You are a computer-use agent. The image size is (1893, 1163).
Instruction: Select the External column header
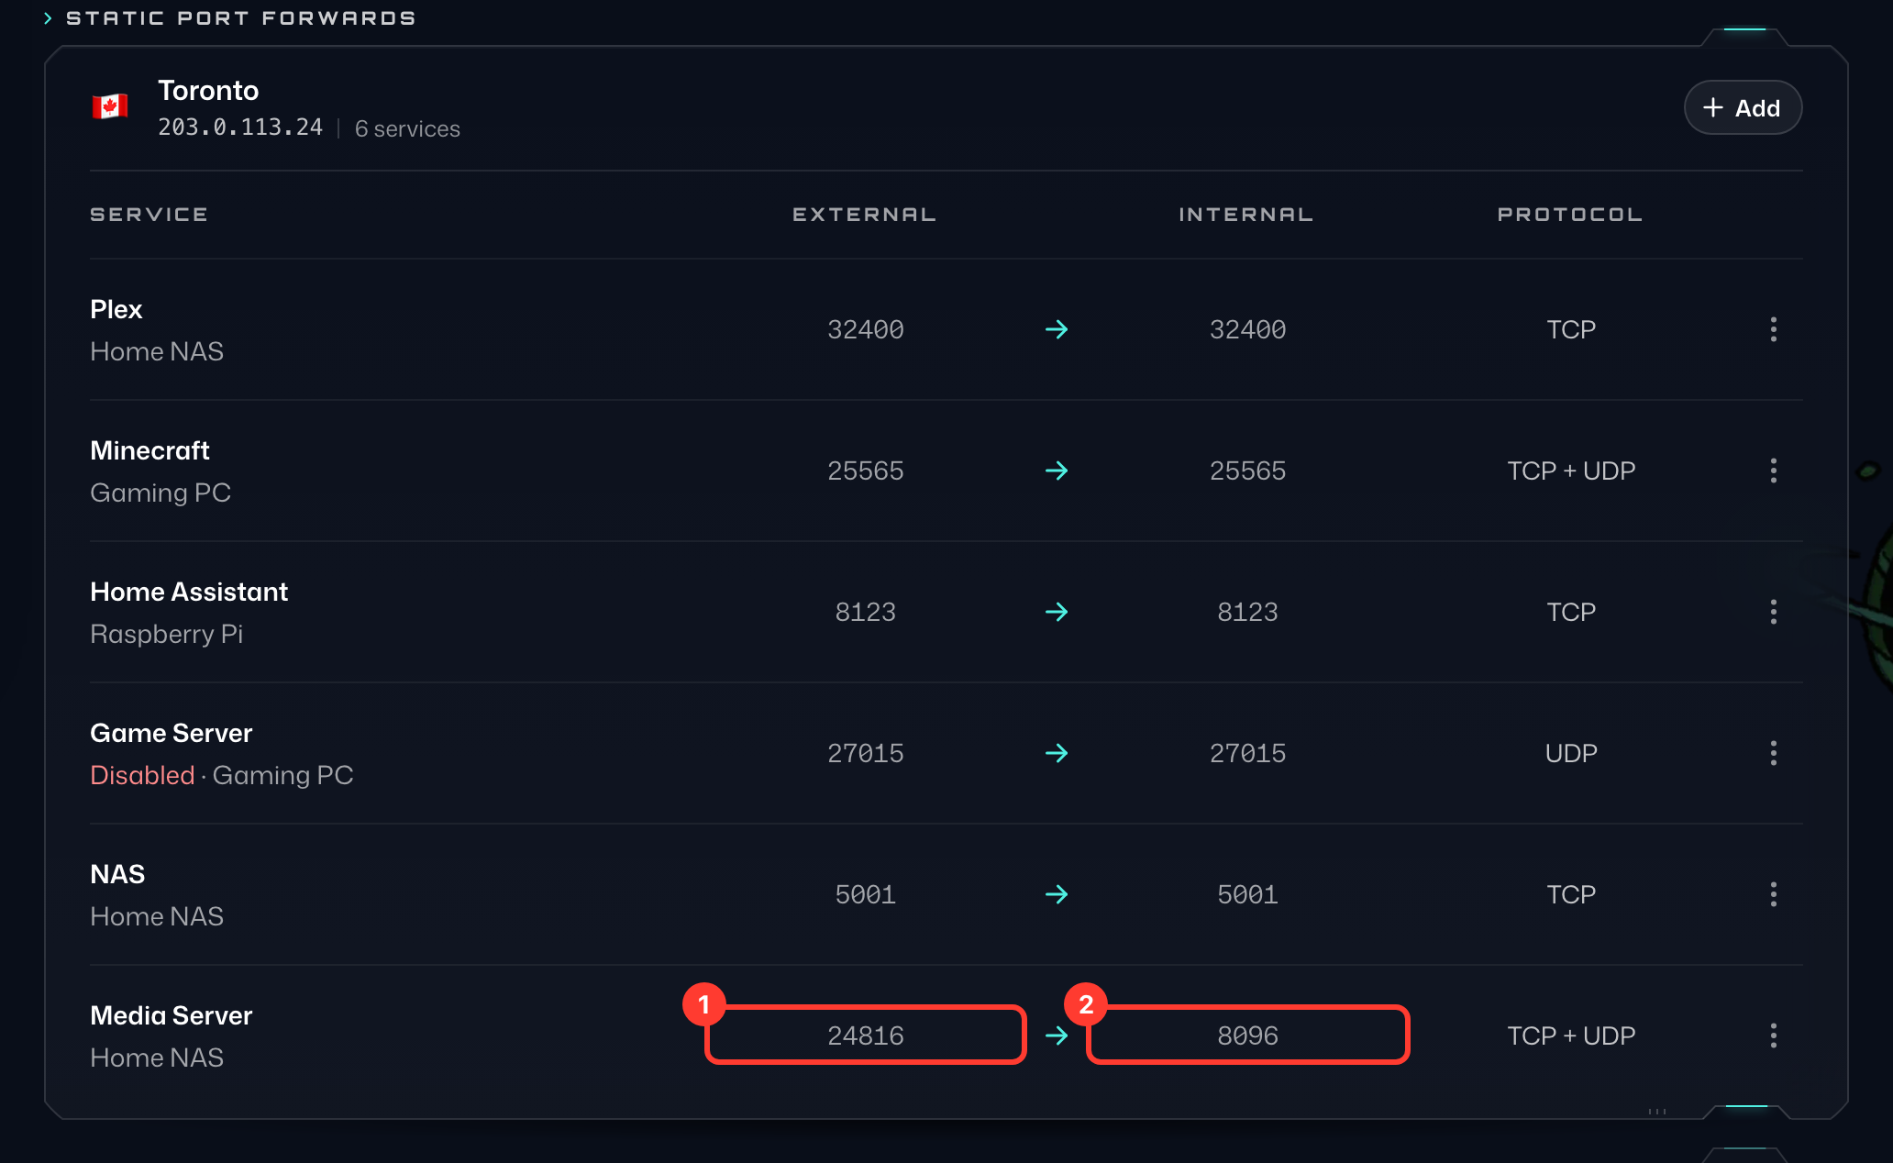pos(864,215)
